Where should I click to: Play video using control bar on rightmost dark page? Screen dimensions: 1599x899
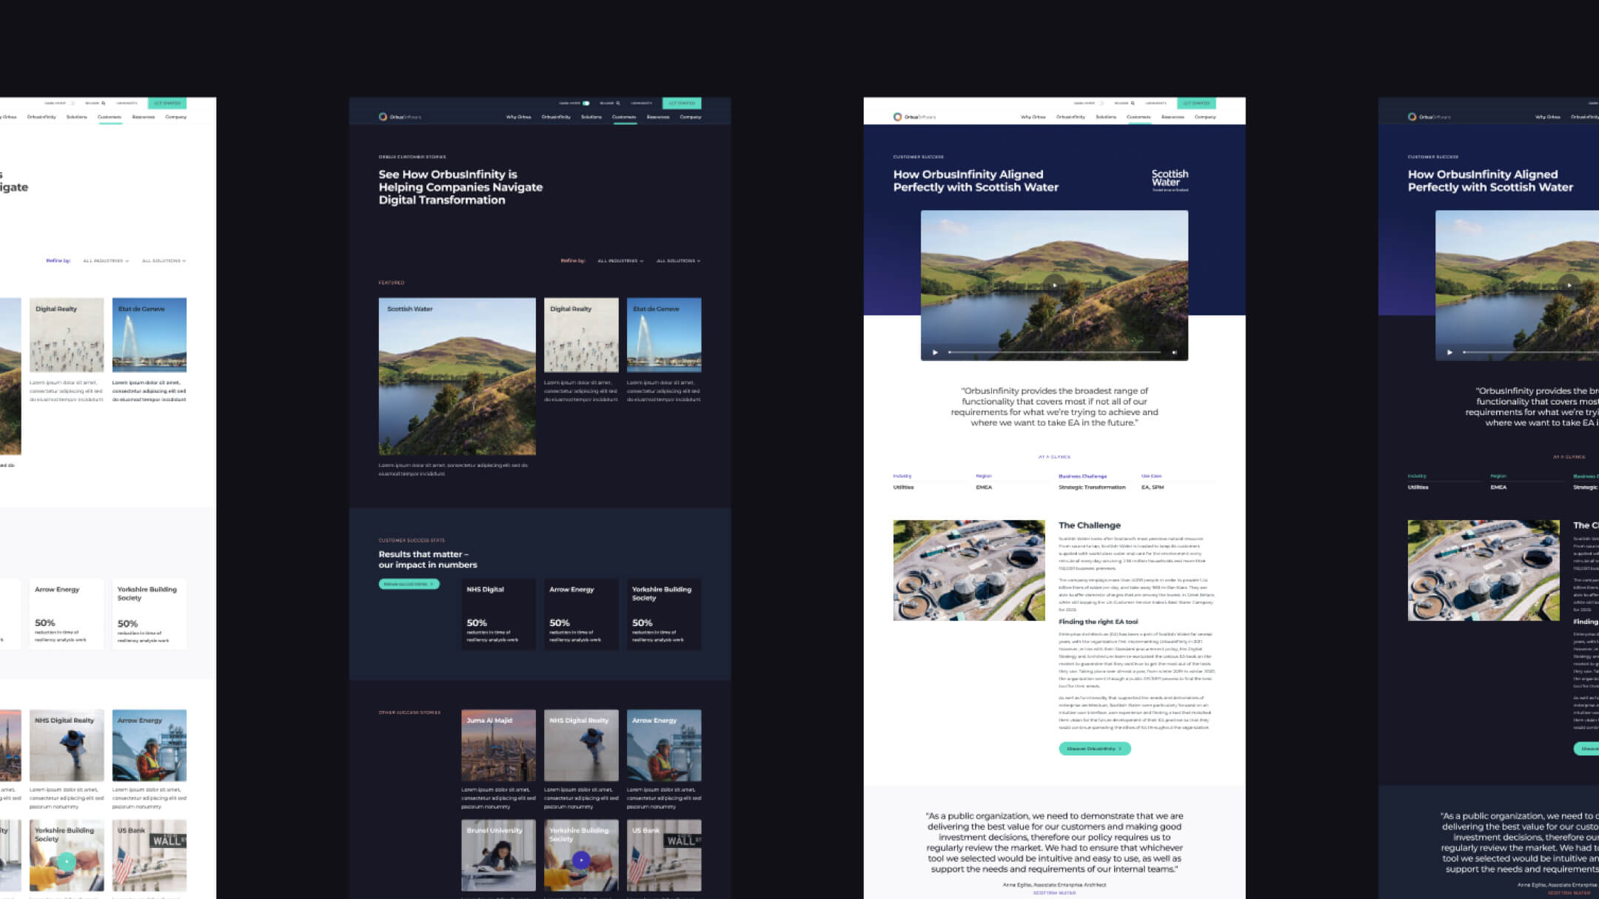[1449, 352]
